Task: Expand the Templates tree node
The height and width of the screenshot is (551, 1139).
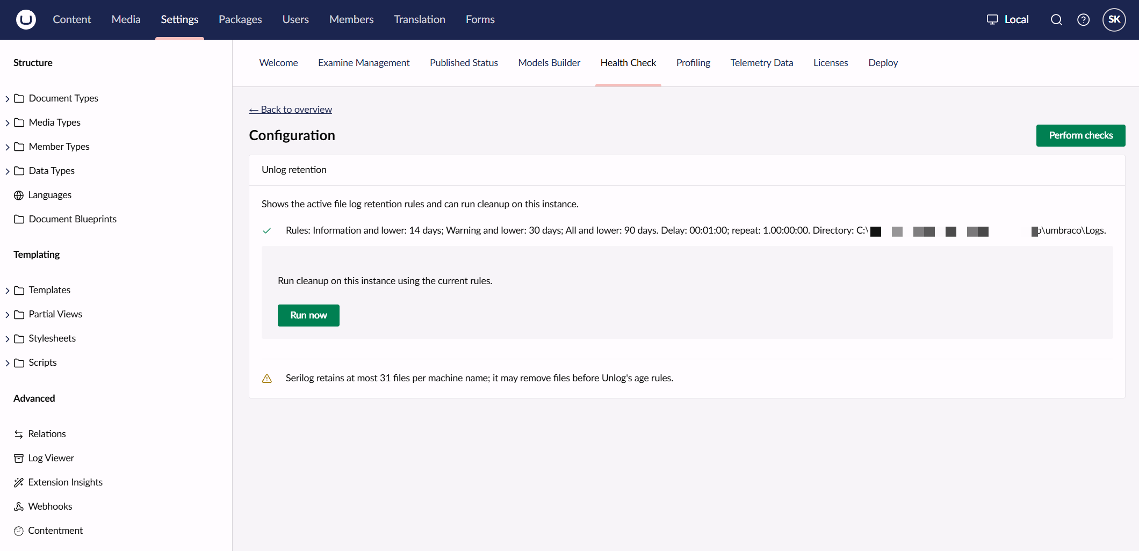Action: pos(8,291)
